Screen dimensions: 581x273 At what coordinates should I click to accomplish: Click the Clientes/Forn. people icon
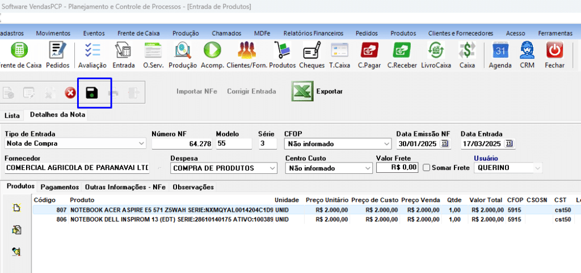246,55
